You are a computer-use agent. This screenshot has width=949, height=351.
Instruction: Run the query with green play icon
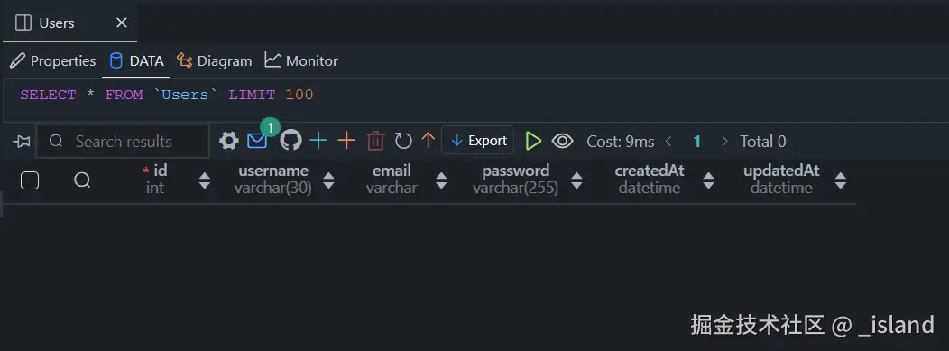[533, 141]
